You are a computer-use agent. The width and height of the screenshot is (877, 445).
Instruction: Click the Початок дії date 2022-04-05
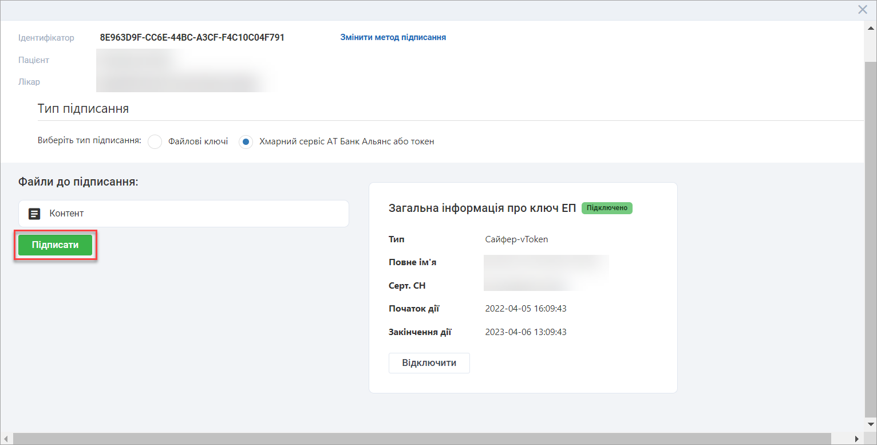(x=526, y=309)
